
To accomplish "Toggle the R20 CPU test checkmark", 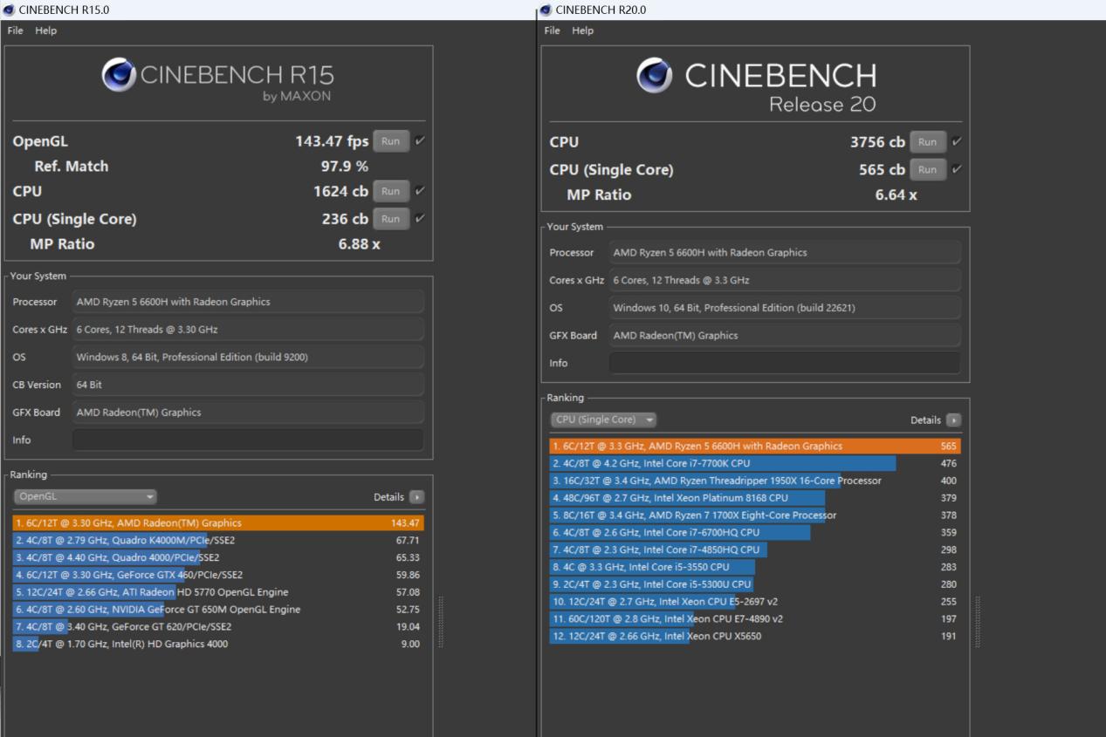I will pyautogui.click(x=957, y=142).
